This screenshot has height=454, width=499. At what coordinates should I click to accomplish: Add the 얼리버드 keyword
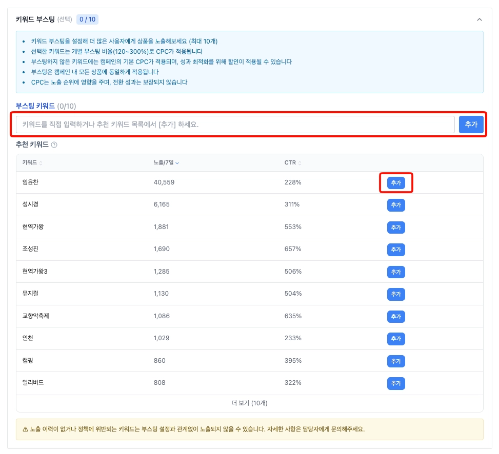[396, 383]
